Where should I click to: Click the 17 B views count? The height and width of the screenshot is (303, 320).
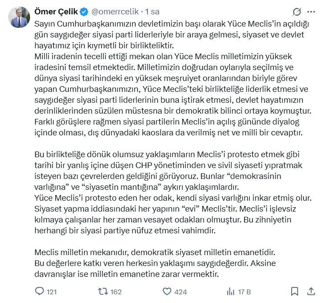tap(245, 292)
